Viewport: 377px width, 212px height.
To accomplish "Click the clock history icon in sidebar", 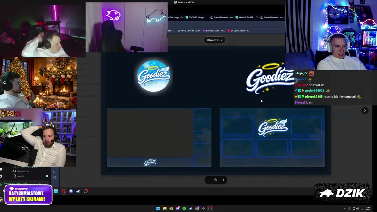I will click(55, 178).
